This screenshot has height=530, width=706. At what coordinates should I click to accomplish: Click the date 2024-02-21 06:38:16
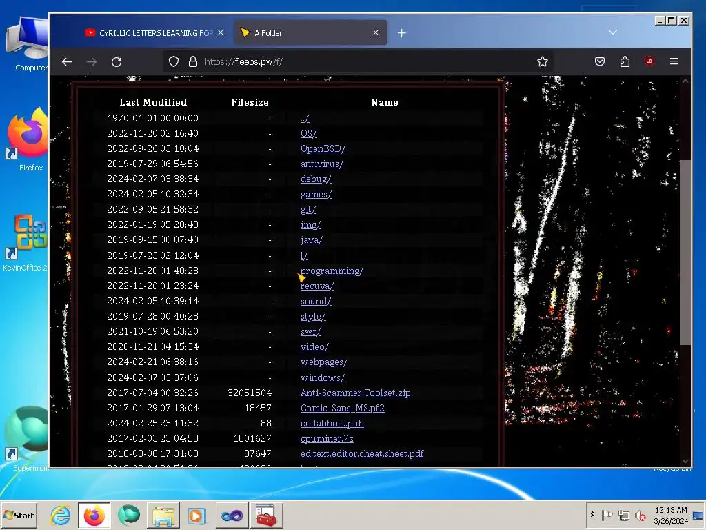152,362
